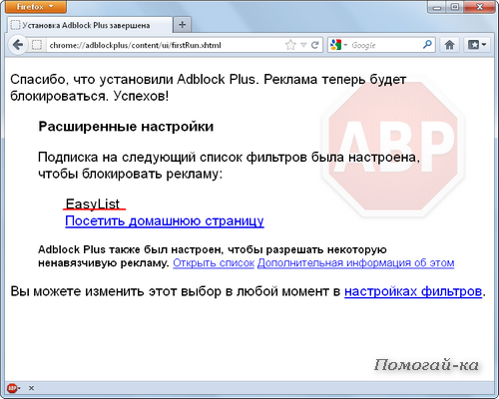Open the bookmarks menu button
499x399 pixels.
click(477, 45)
